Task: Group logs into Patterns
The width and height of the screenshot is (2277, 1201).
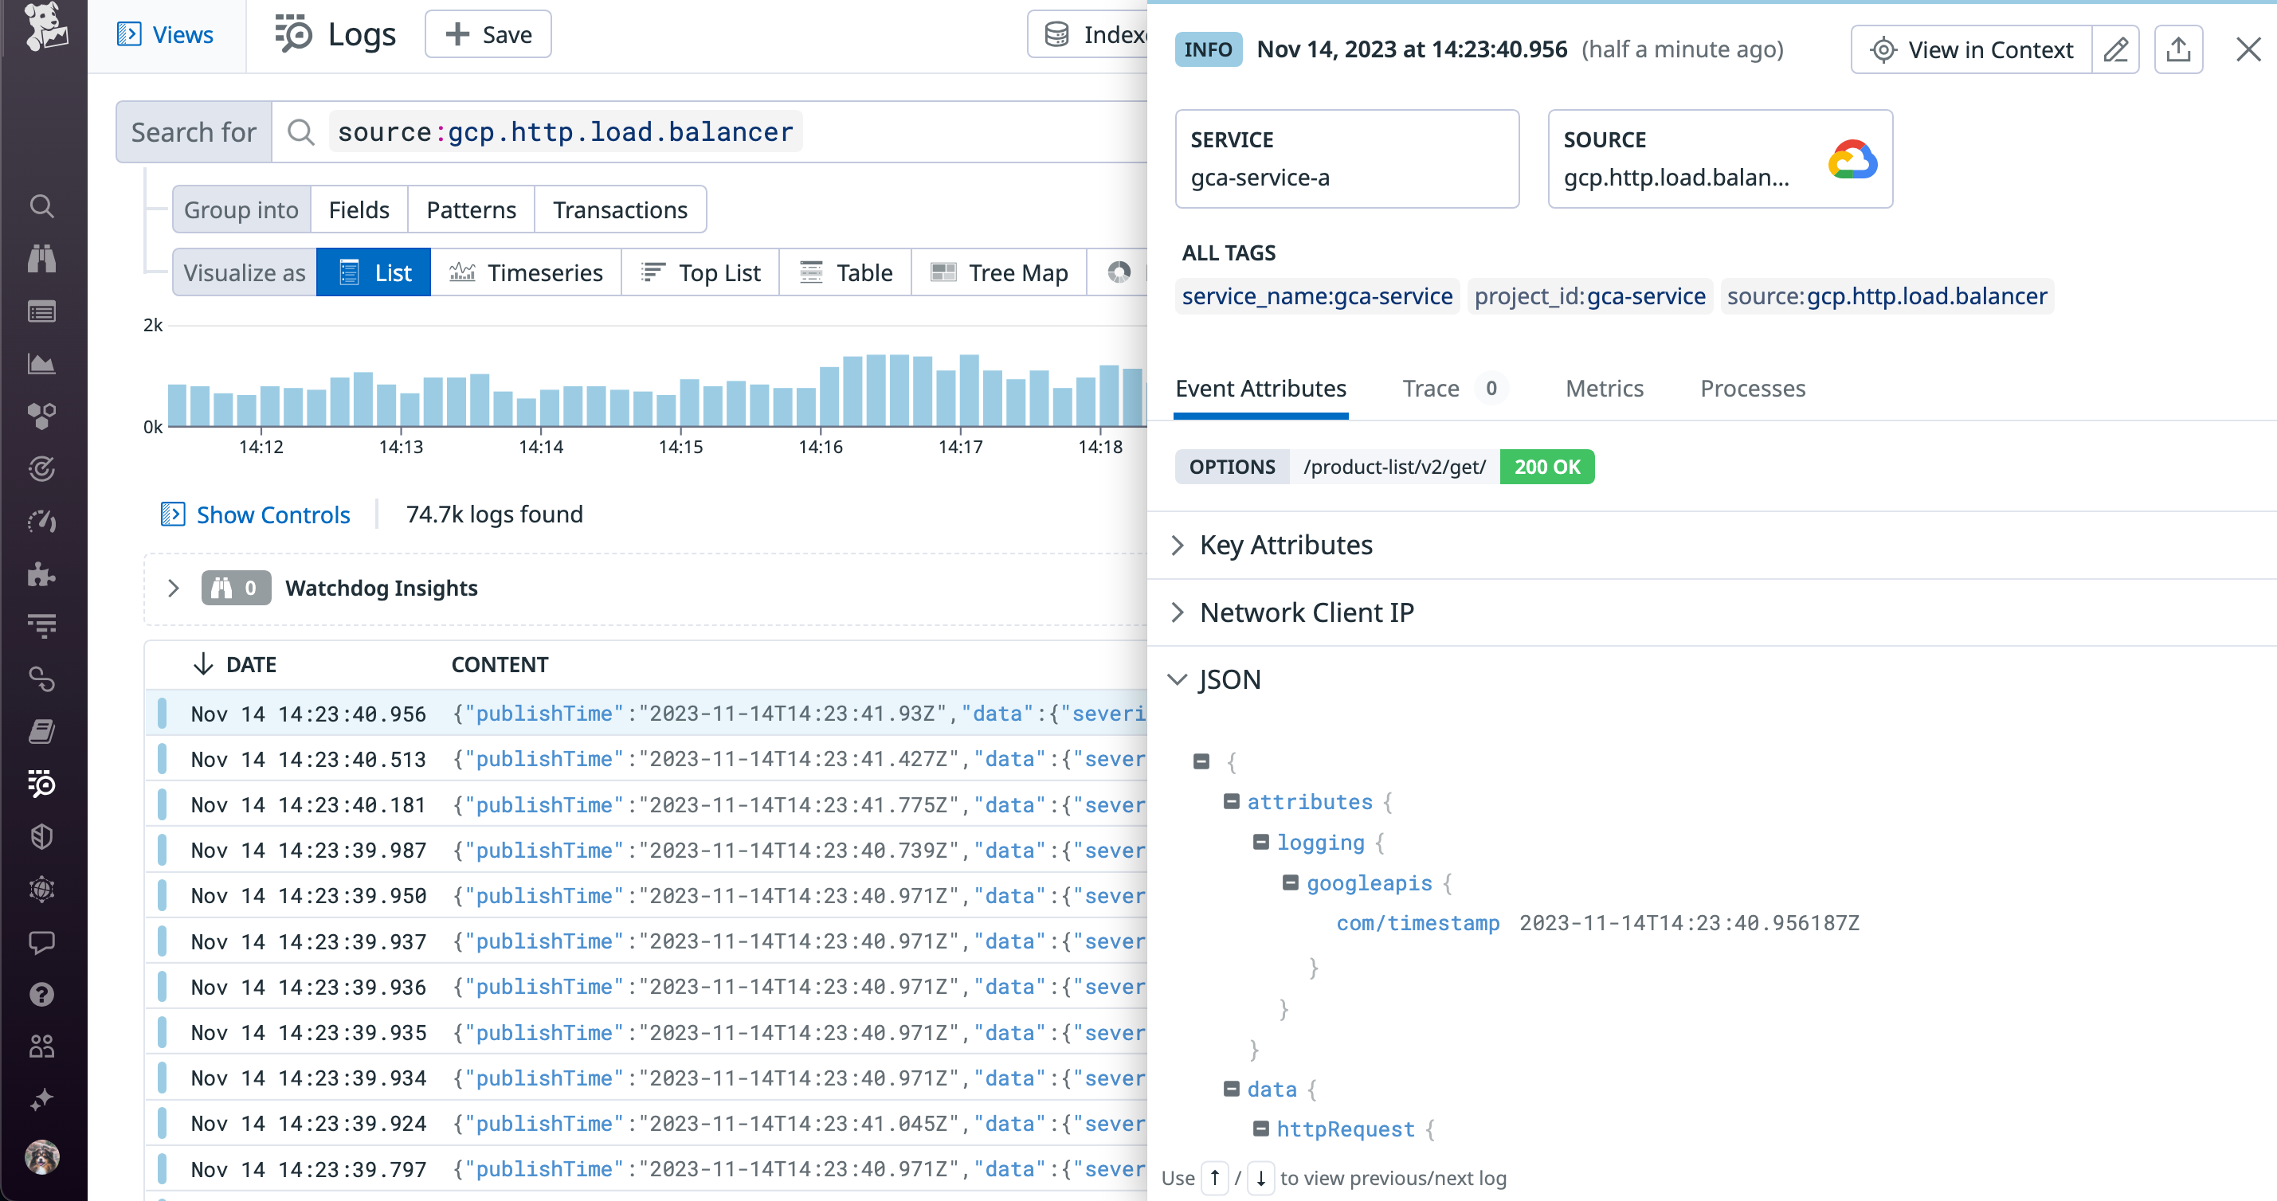Action: pyautogui.click(x=471, y=209)
